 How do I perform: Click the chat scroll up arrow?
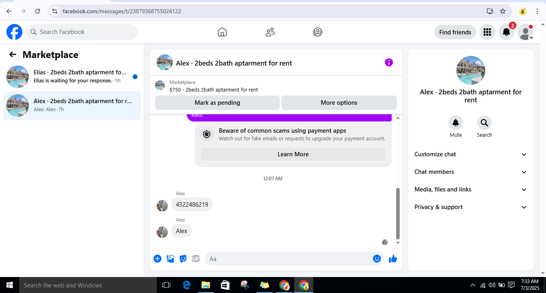click(398, 118)
